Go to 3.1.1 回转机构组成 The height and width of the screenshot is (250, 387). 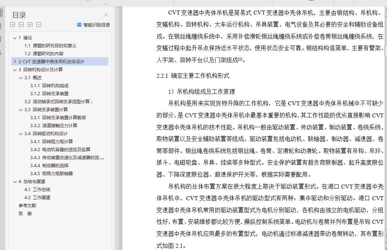(x=50, y=86)
